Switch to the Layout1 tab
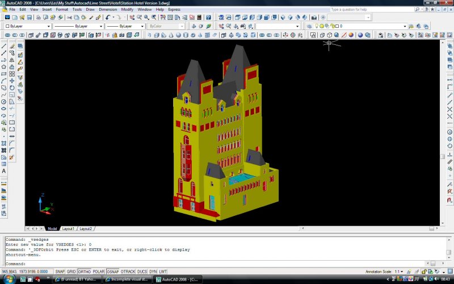The width and height of the screenshot is (454, 284). tap(68, 228)
